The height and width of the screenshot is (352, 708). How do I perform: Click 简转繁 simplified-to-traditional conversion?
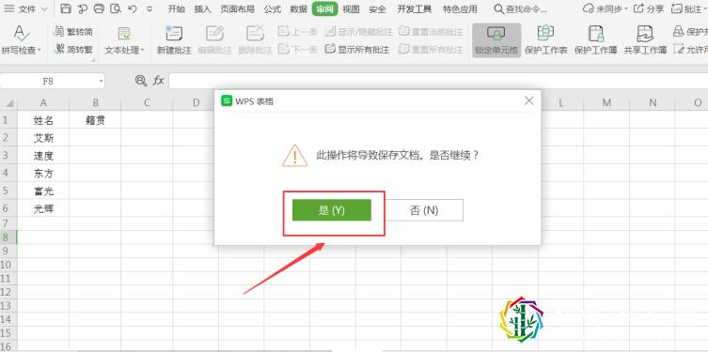[73, 50]
